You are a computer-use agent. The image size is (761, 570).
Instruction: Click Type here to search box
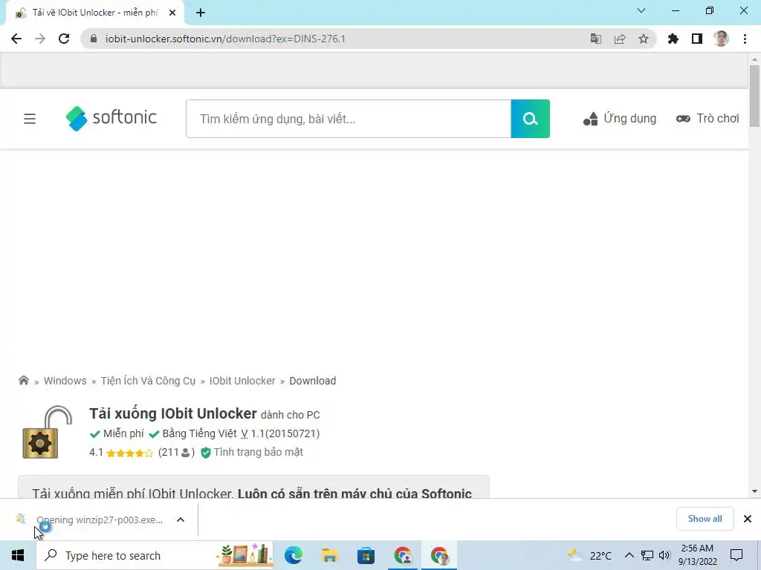point(155,555)
